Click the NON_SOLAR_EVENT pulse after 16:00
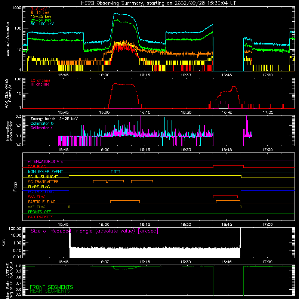The height and width of the screenshot is (299, 299). [x=115, y=171]
